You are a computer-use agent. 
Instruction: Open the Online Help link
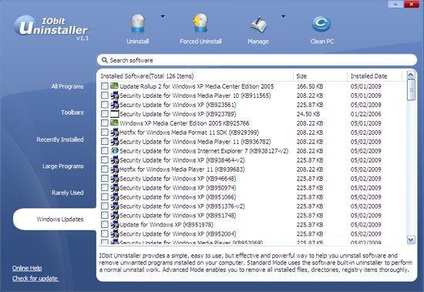click(x=27, y=268)
